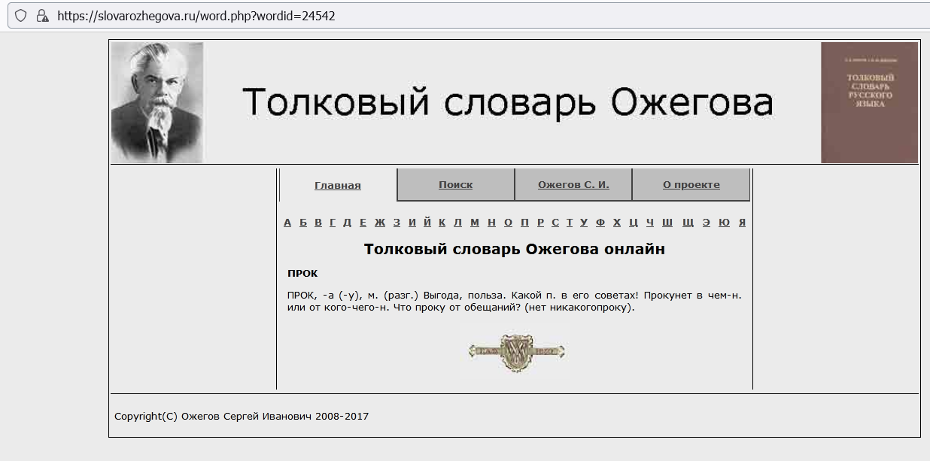
Task: Click the Толковый словарь Ожегова banner title
Action: pyautogui.click(x=507, y=102)
